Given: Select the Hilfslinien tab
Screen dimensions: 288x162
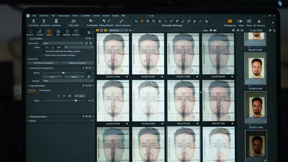Looking at the screenshot, I should coord(32,90).
